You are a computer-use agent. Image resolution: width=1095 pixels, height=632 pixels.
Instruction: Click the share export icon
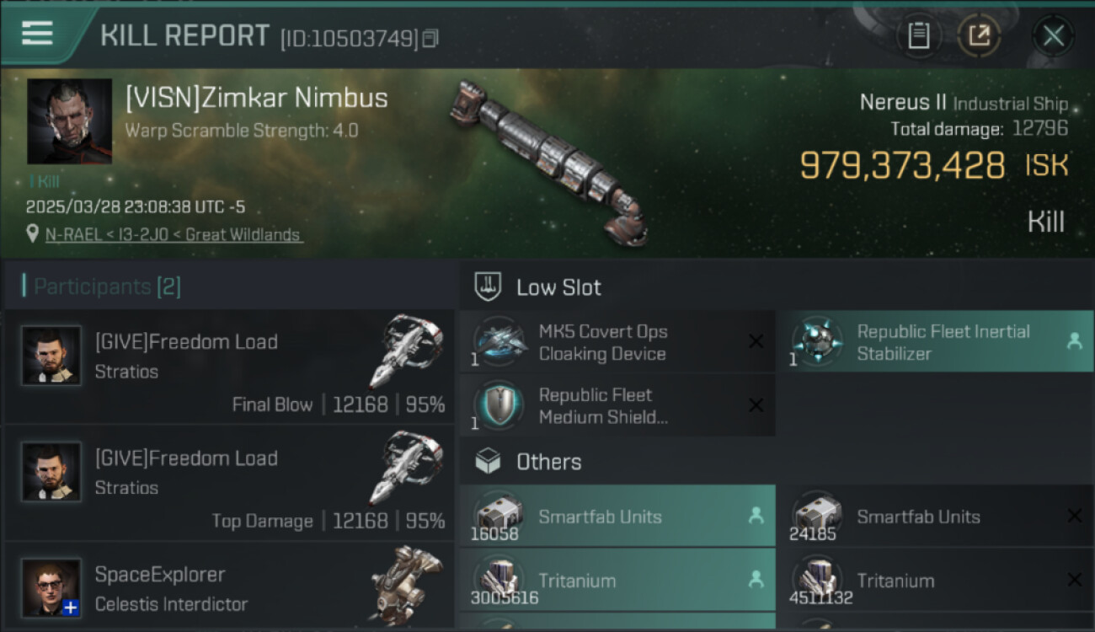point(979,35)
